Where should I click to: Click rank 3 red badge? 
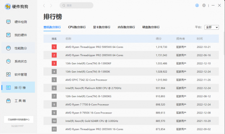(54, 63)
